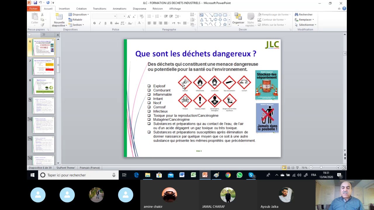This screenshot has width=374, height=210.
Task: Insert a text box from shapes gallery
Action: pos(201,15)
